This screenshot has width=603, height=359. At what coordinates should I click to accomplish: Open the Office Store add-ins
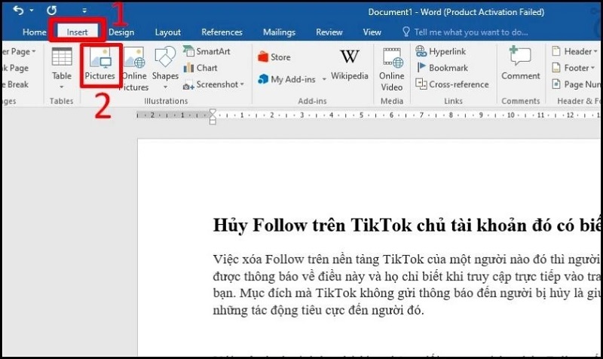pyautogui.click(x=274, y=57)
